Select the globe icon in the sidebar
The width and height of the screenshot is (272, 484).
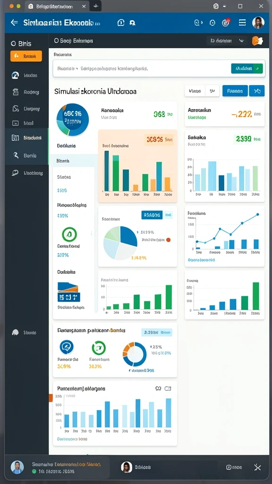15,75
